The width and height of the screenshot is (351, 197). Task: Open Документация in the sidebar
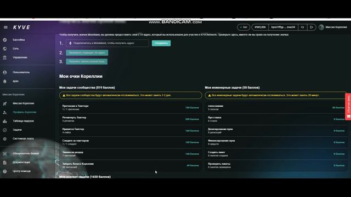click(21, 163)
